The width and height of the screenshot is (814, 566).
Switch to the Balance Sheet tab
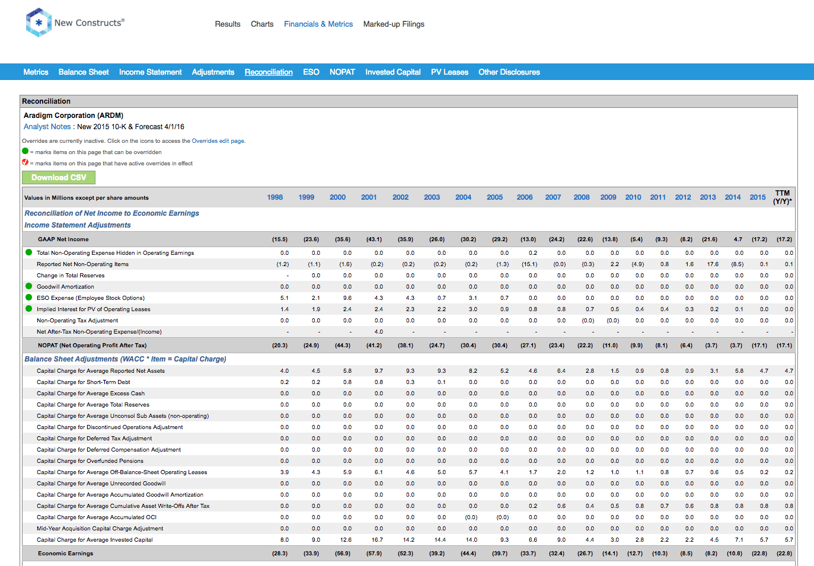(84, 72)
